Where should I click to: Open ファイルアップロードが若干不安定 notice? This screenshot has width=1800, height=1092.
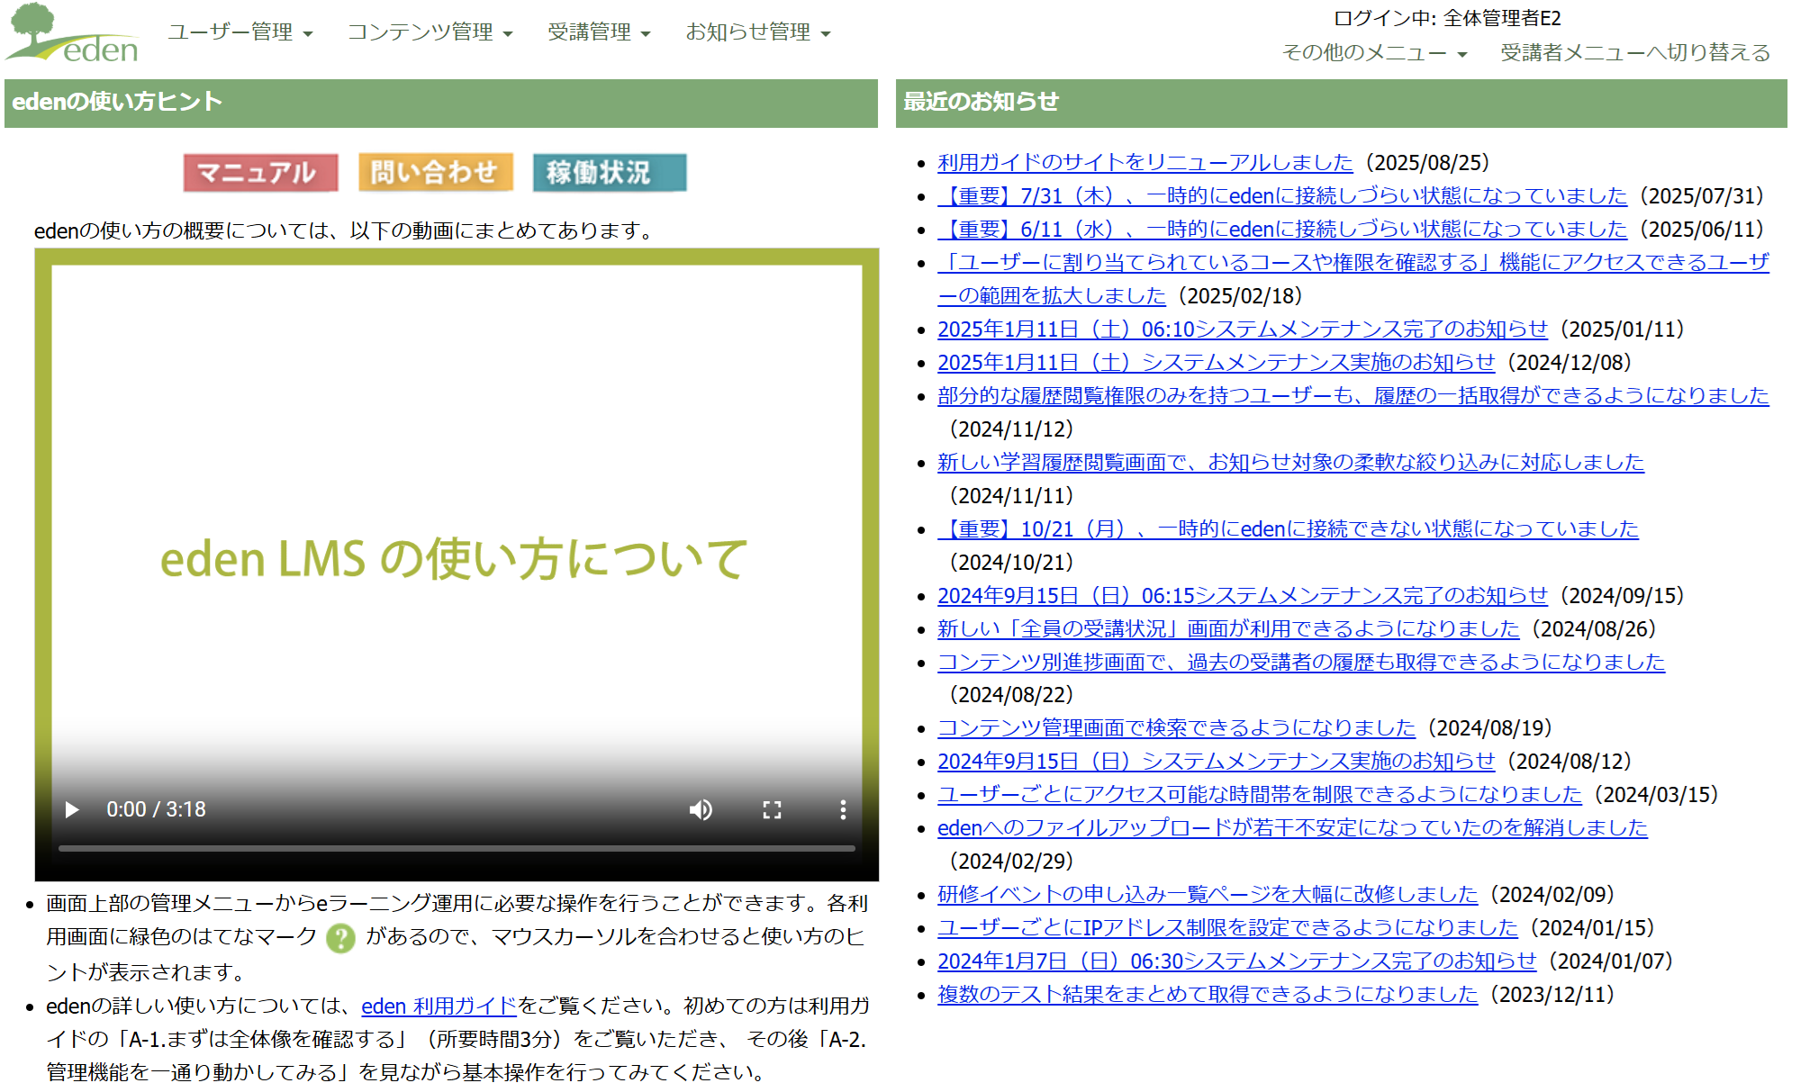(x=1292, y=828)
